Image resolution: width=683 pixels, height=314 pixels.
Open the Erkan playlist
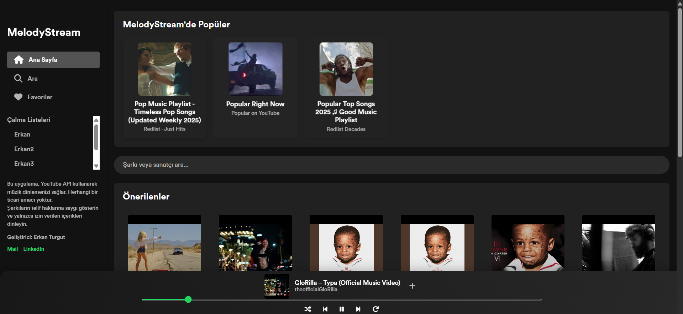point(22,134)
